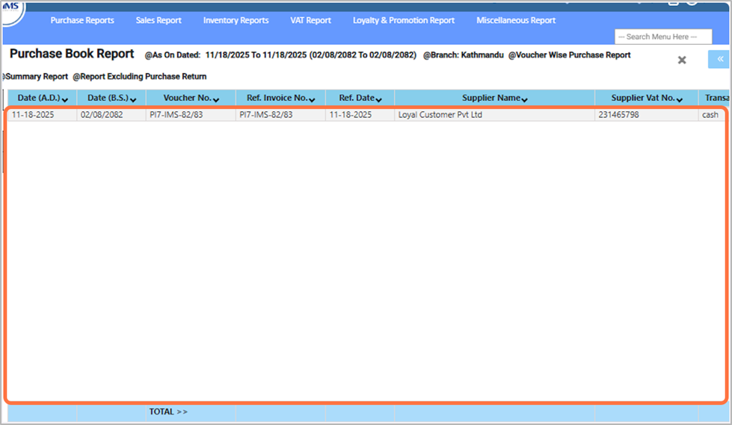Select the Loyal Customer Pvt Ltd supplier cell
The width and height of the screenshot is (732, 425).
coord(440,115)
